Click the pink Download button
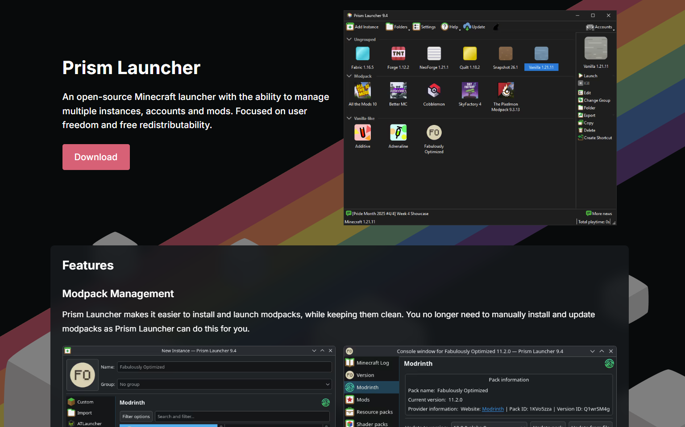This screenshot has width=685, height=427. click(x=96, y=157)
